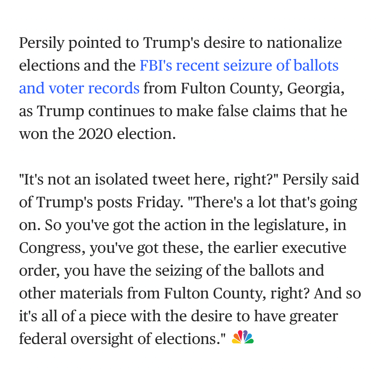Click the "and voter records" link text
Screen dimensions: 381x369
(x=79, y=88)
